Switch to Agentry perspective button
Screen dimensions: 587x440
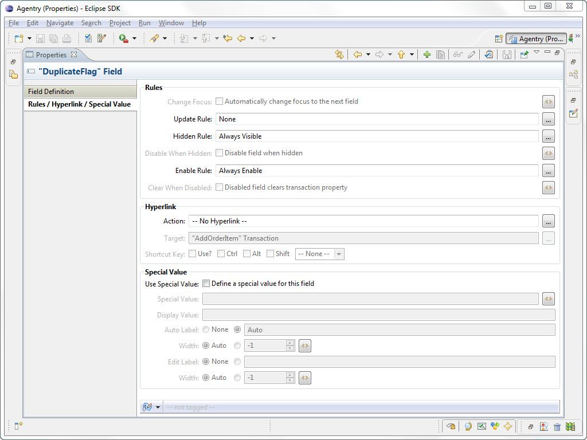(536, 38)
